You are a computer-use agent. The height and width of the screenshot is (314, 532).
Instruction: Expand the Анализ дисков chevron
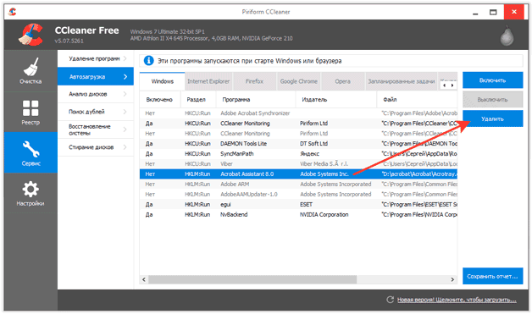click(x=125, y=94)
